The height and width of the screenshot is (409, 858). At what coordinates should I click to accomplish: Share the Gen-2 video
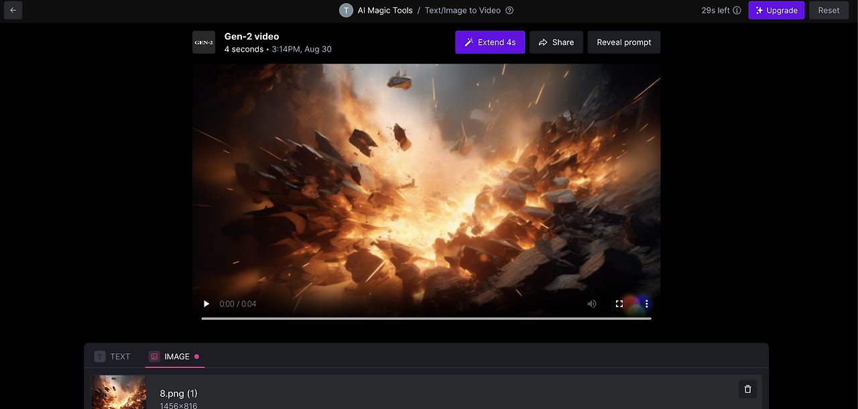click(x=556, y=42)
